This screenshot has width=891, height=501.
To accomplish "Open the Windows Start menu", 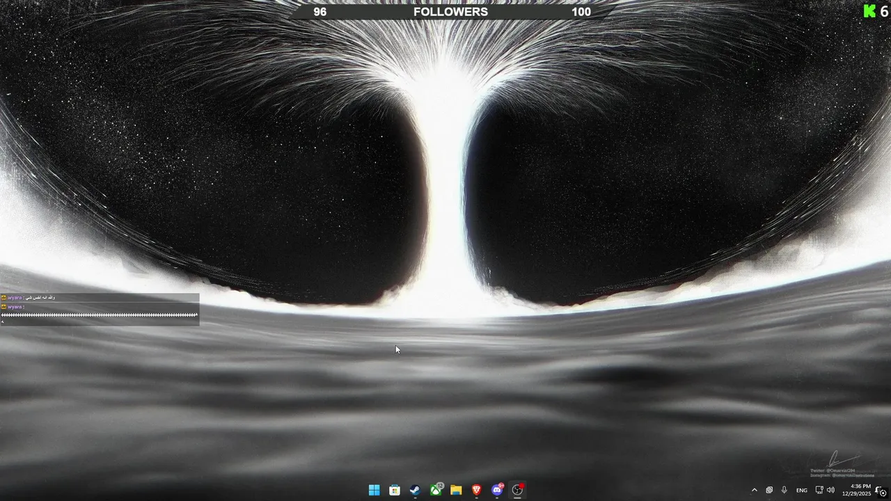I will pos(374,490).
